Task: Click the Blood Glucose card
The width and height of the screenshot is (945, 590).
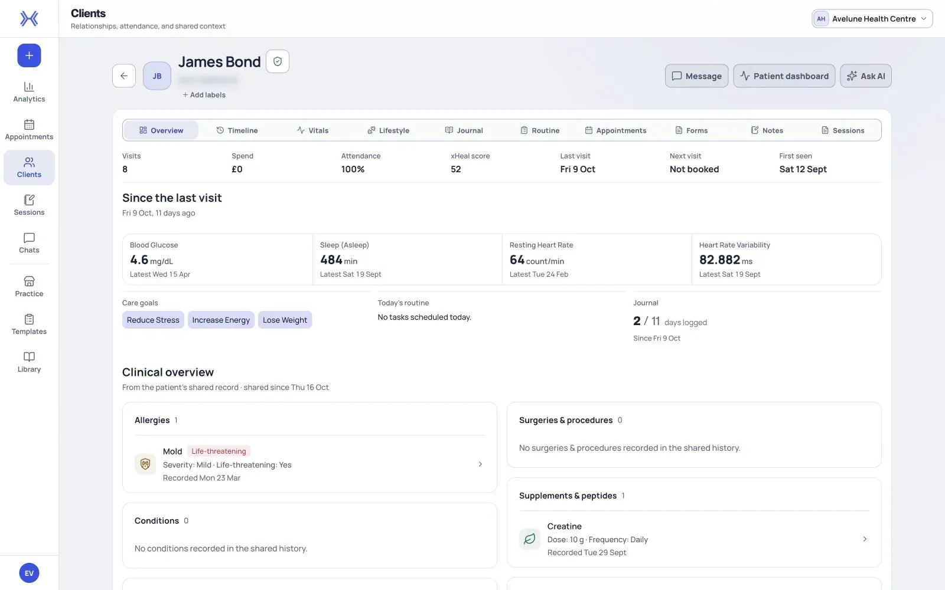Action: point(217,260)
